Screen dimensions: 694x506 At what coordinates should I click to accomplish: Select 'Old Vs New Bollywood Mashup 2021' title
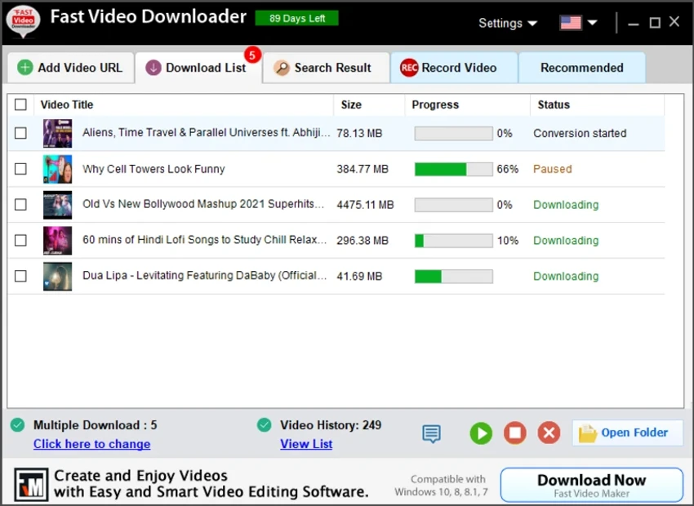point(203,204)
